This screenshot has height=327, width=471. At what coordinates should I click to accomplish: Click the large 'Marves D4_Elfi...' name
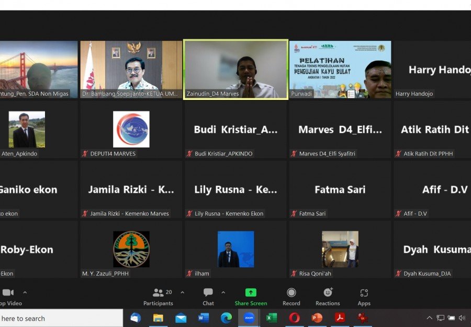pyautogui.click(x=340, y=129)
